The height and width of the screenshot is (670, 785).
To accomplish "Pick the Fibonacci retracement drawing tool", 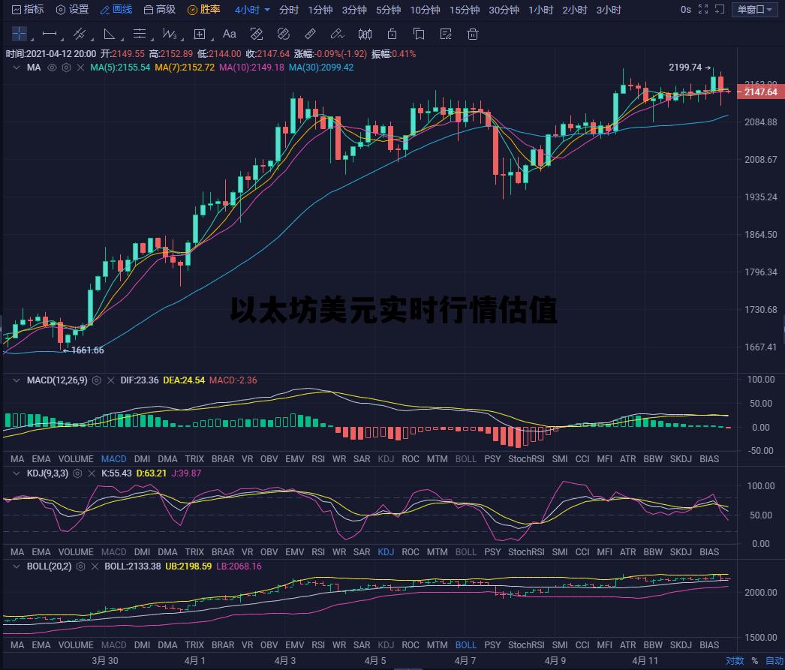I will tap(140, 34).
